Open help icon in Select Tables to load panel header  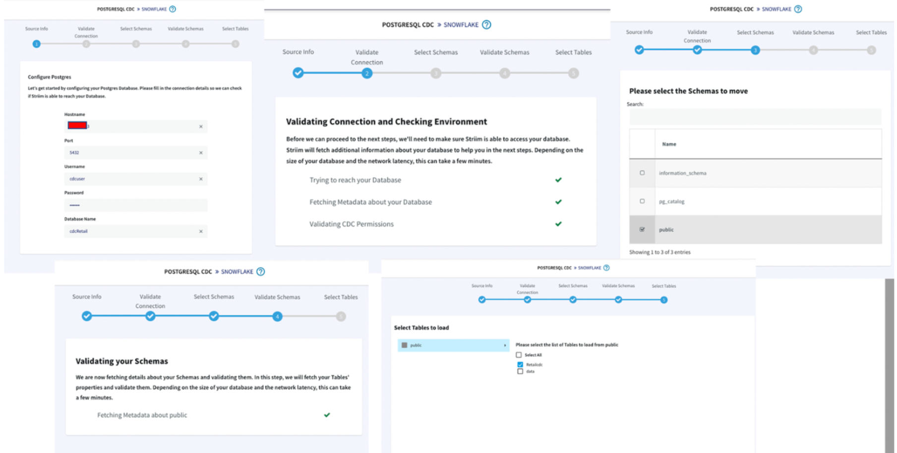coord(606,267)
